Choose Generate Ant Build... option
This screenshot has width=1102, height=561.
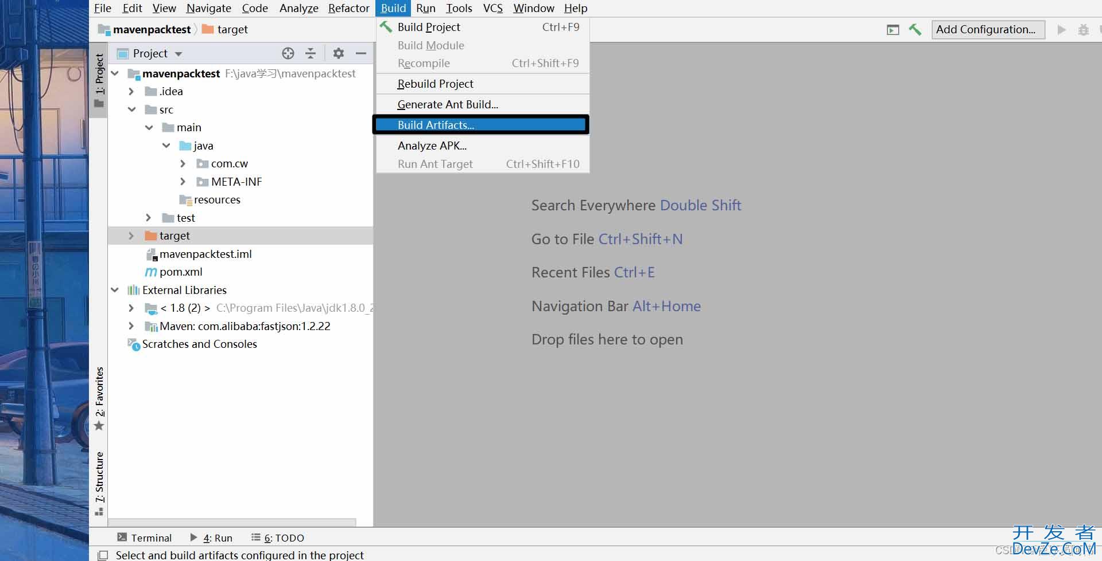click(483, 104)
